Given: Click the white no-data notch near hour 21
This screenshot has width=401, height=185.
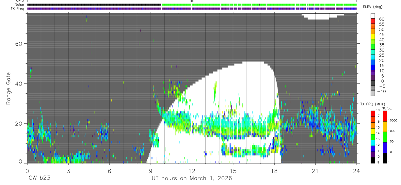Looking at the screenshot, I should point(322,16).
